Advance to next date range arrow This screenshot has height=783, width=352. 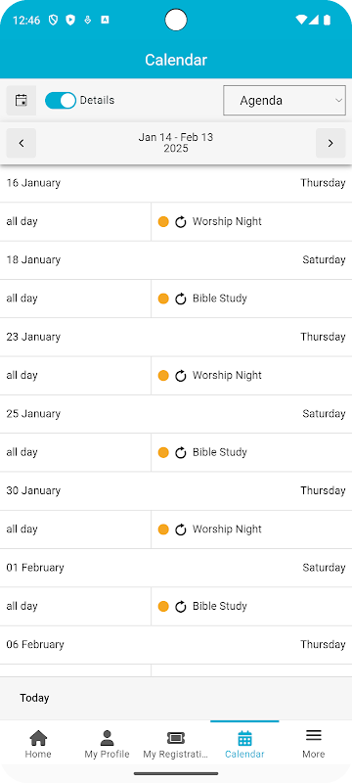click(x=330, y=143)
